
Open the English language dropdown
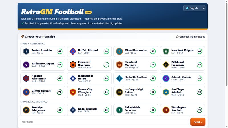194,8
